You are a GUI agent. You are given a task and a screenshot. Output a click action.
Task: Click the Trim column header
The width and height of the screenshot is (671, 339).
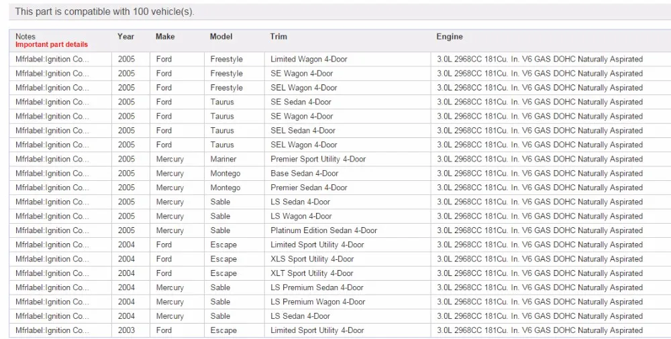[278, 37]
